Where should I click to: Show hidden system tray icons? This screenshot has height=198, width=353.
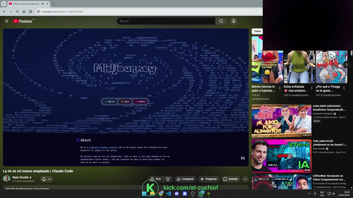point(309,194)
